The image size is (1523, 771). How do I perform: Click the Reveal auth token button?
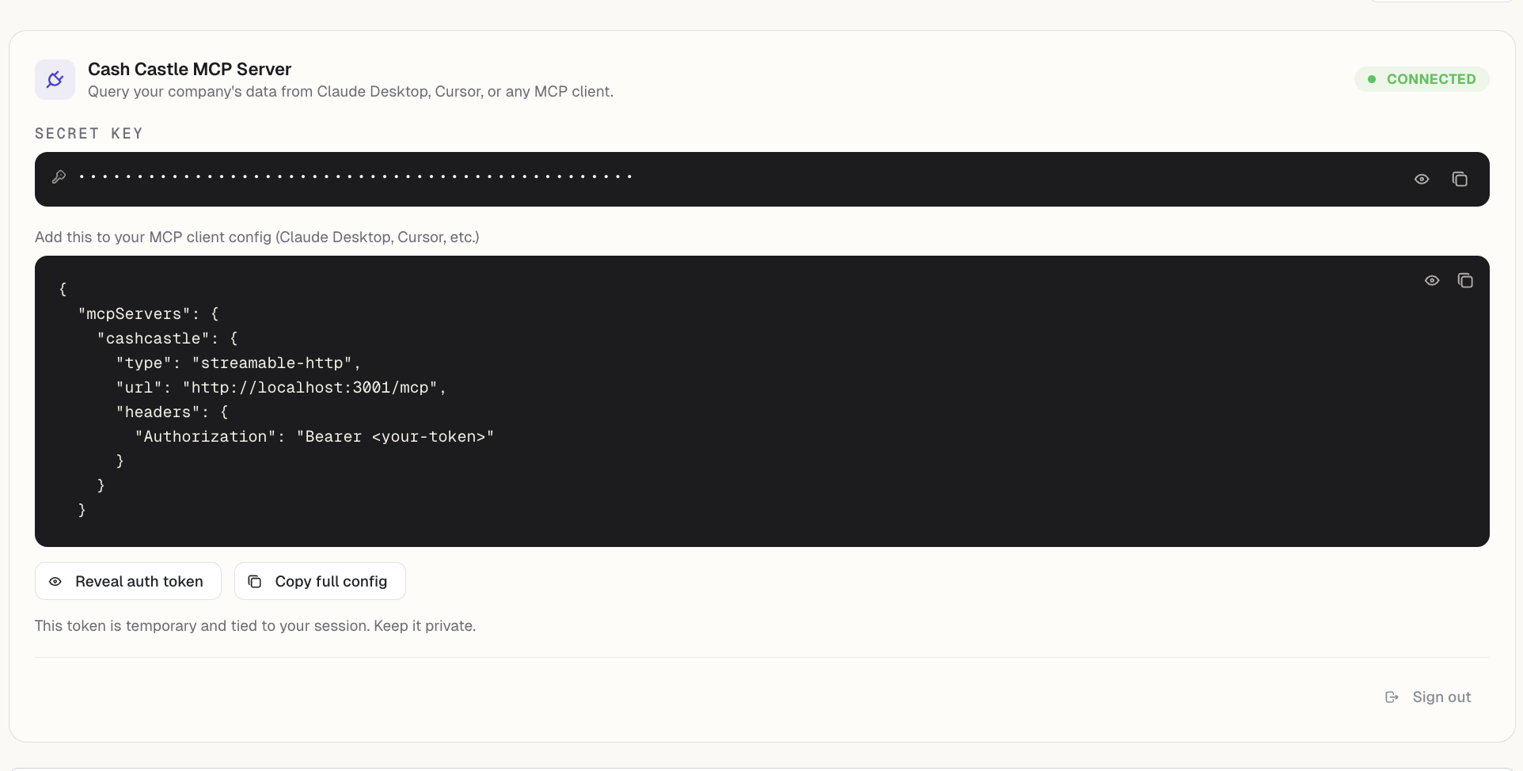[x=128, y=581]
